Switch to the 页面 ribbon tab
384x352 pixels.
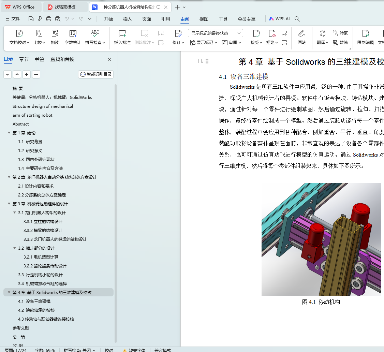146,19
